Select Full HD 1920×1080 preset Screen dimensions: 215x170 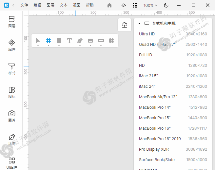point(173,55)
